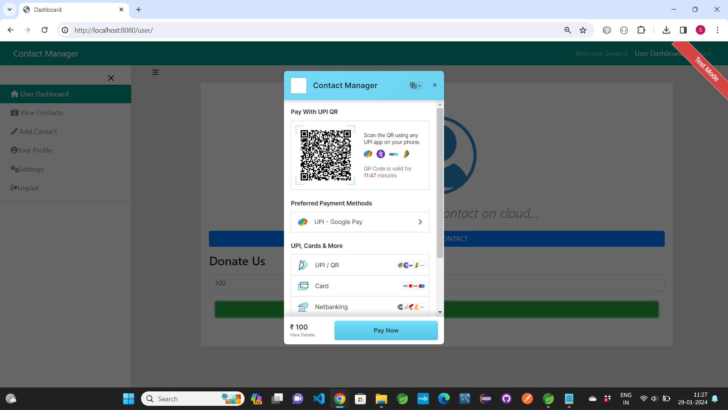Click scrollbar down arrow in payment modal
The image size is (728, 410).
pyautogui.click(x=440, y=312)
